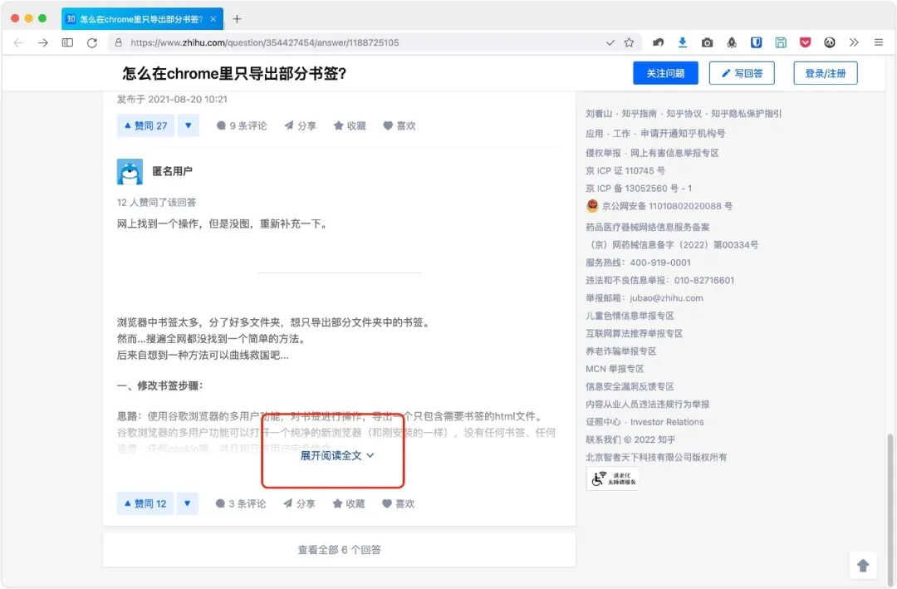897x589 pixels.
Task: Open a new tab with the plus button
Action: (237, 19)
